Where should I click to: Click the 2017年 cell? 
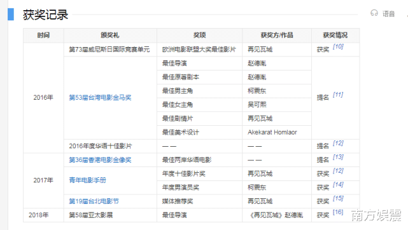[43, 180]
